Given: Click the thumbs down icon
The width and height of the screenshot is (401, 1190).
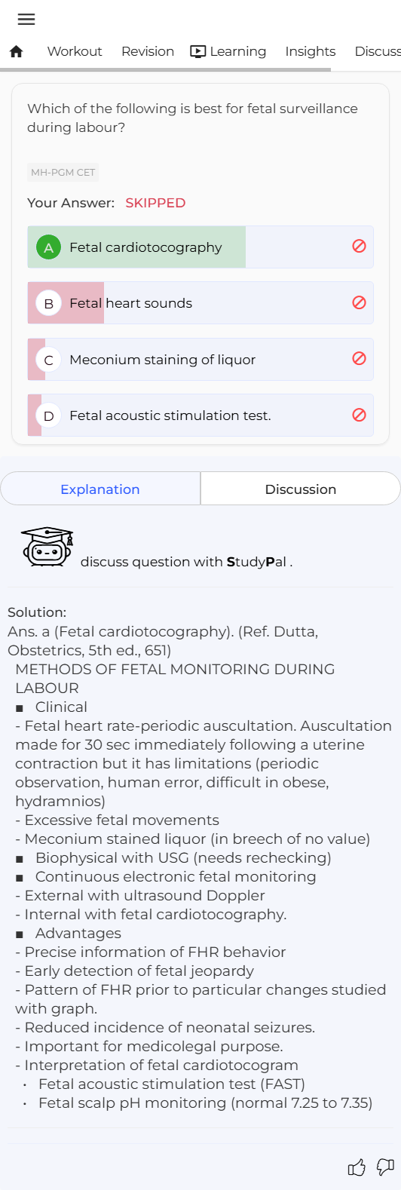Looking at the screenshot, I should click(x=385, y=1167).
